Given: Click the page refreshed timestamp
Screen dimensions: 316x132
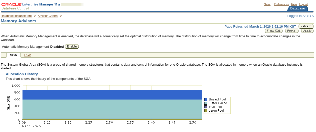Looking at the screenshot, I should click(x=273, y=26).
